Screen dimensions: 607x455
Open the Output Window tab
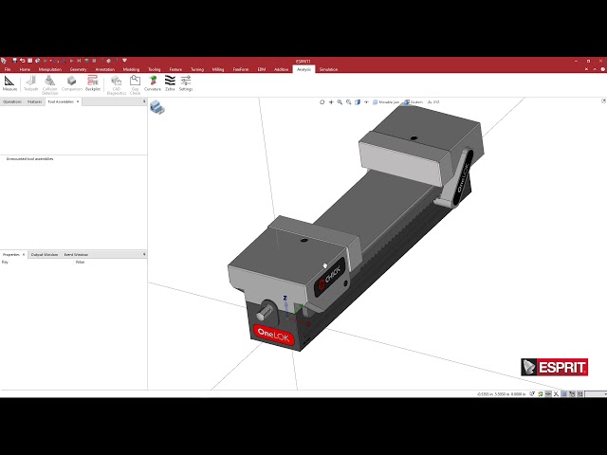pyautogui.click(x=45, y=255)
